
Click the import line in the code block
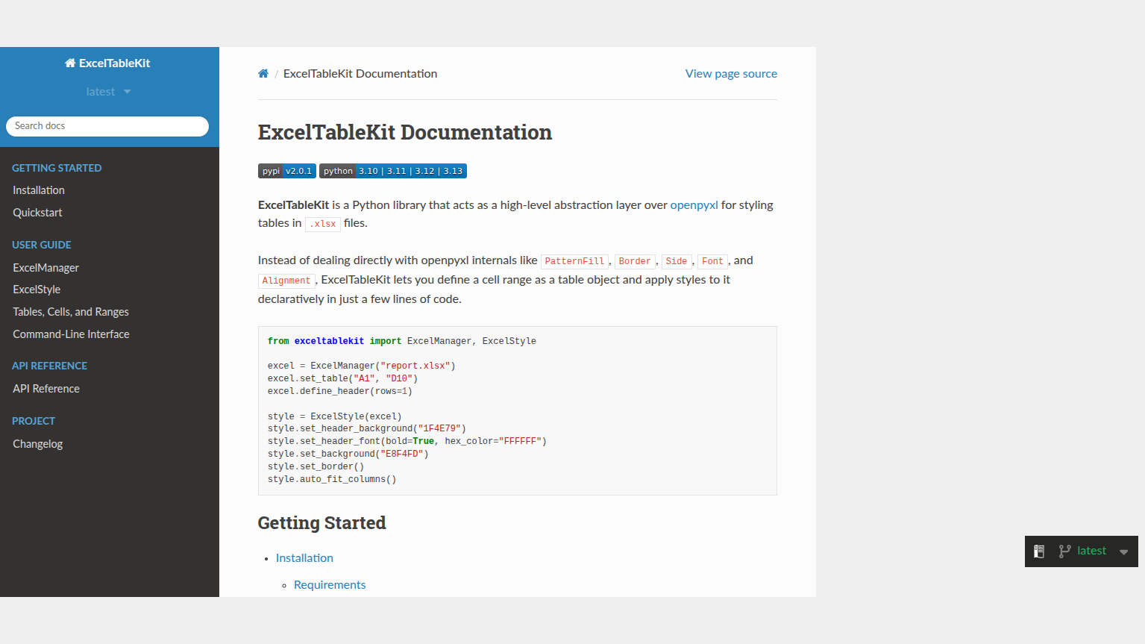click(402, 341)
